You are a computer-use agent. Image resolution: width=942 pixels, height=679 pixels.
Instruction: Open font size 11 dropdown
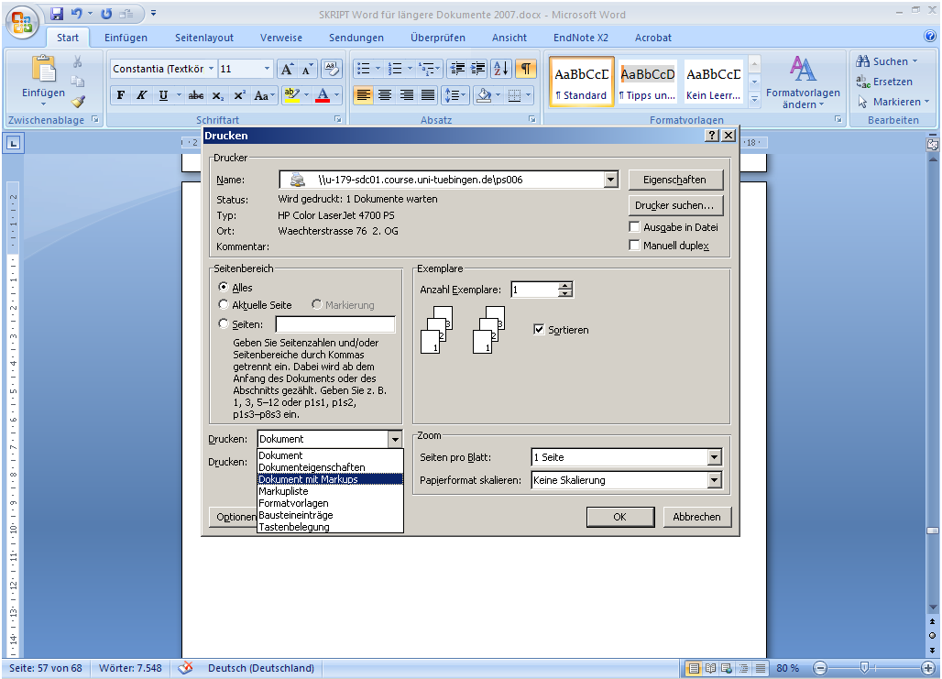click(267, 69)
